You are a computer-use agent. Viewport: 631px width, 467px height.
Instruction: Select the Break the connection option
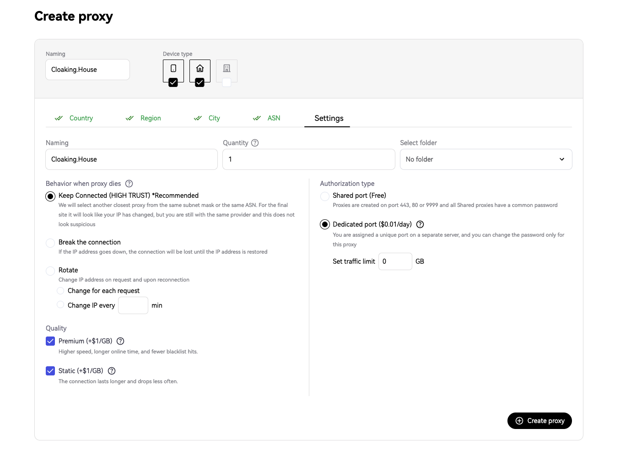click(50, 243)
